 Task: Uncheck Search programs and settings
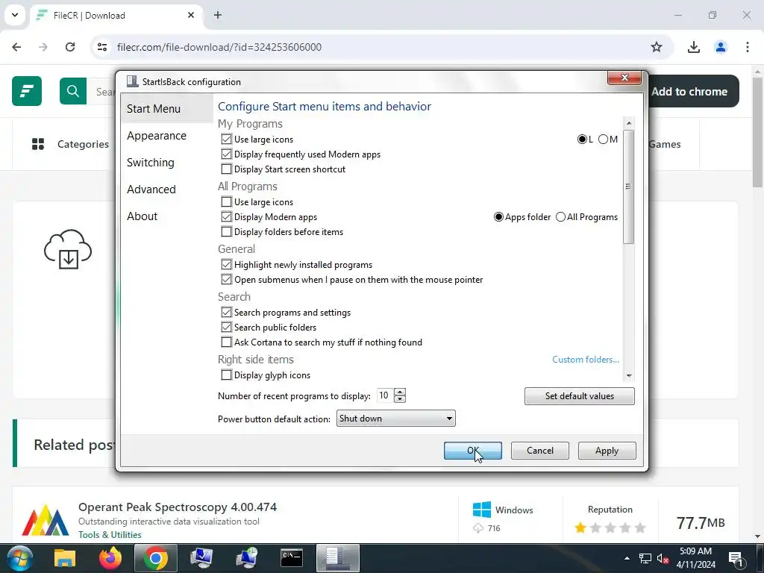[x=226, y=313]
